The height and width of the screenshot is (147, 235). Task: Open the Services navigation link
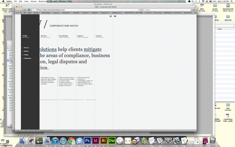(43, 36)
